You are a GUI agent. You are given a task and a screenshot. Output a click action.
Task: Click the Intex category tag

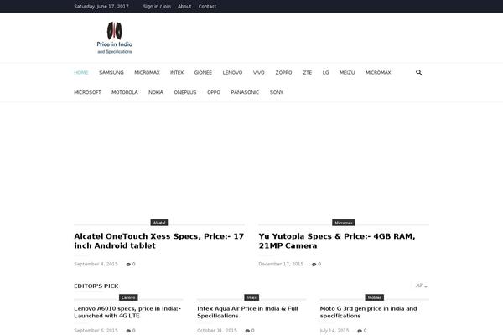[x=251, y=297]
